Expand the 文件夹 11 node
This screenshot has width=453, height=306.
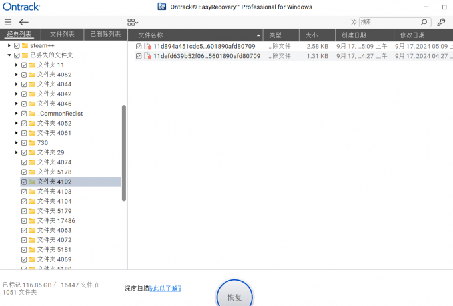pyautogui.click(x=17, y=65)
